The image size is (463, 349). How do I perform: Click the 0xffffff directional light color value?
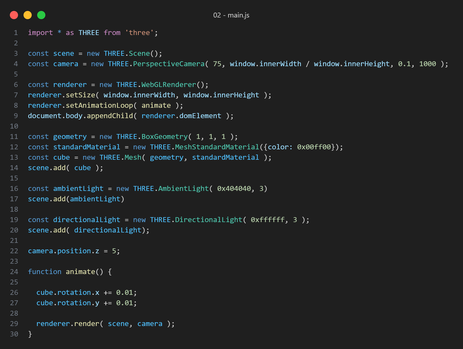coord(268,220)
